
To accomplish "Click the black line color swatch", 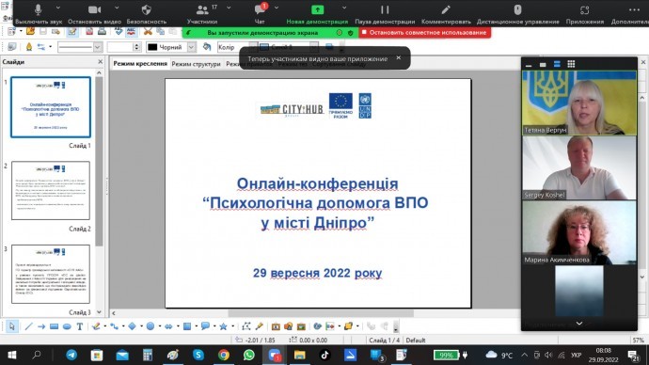I will (152, 47).
